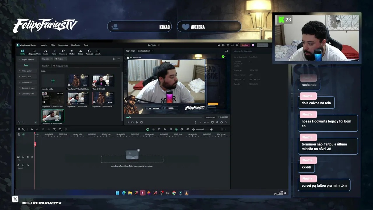
Task: Select the highlighted 00:53:02 clip thumbnail
Action: (x=53, y=116)
